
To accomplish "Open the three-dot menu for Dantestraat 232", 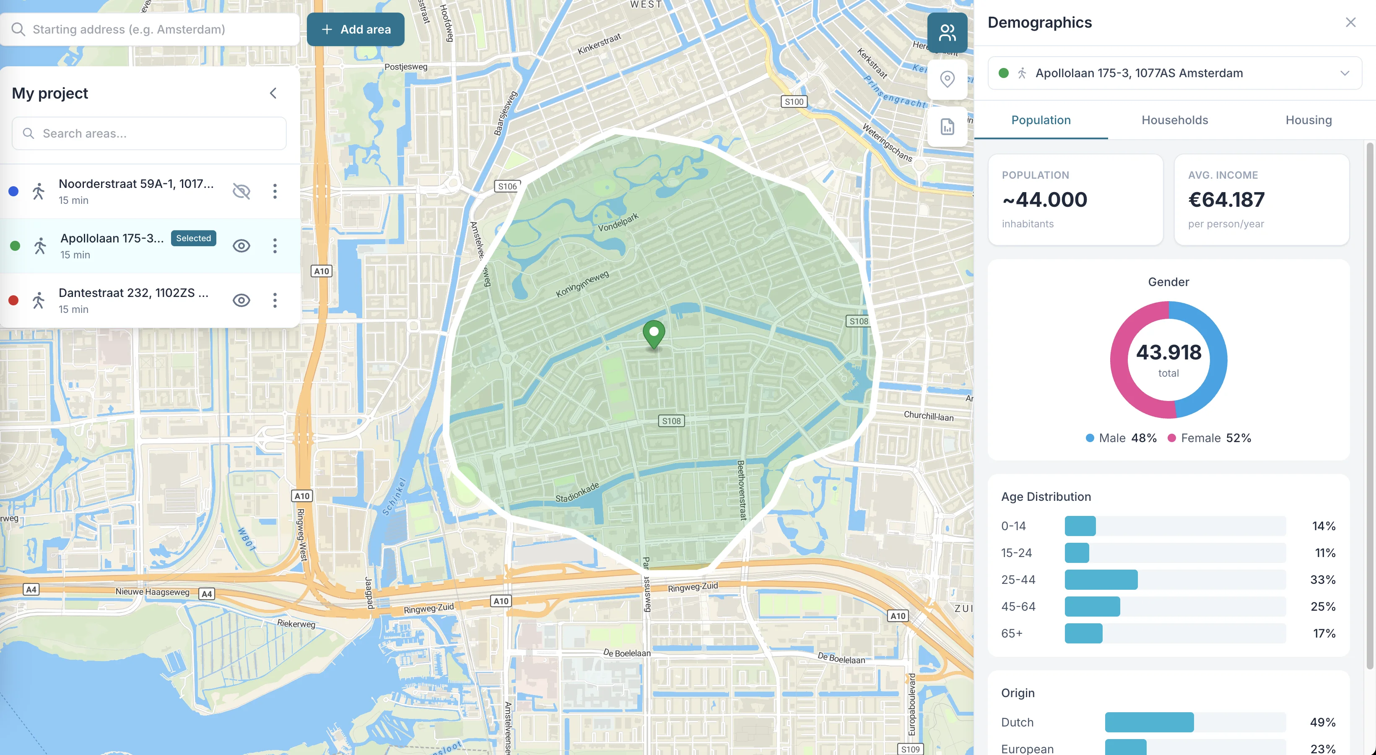I will tap(275, 300).
